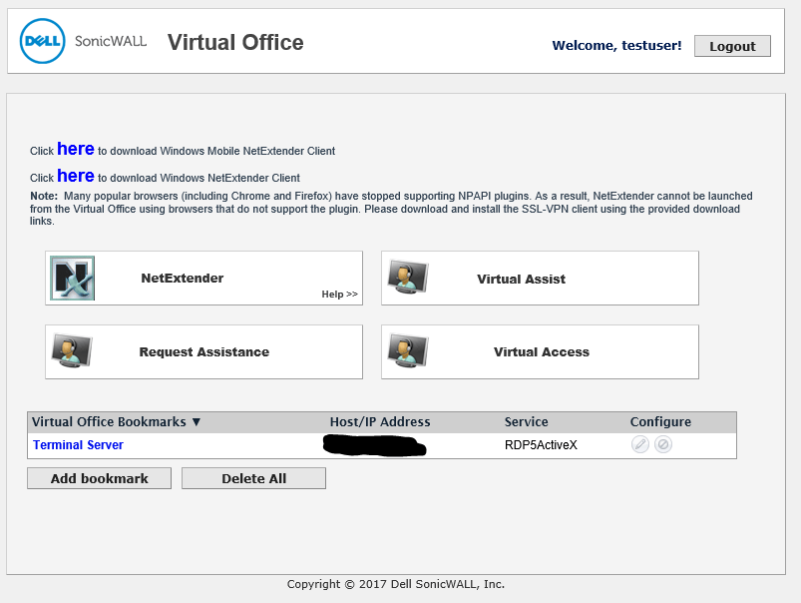Click the Configure column header
The width and height of the screenshot is (801, 603).
pyautogui.click(x=660, y=422)
